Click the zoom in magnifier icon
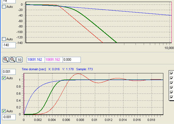The image size is (174, 124). pos(6,60)
